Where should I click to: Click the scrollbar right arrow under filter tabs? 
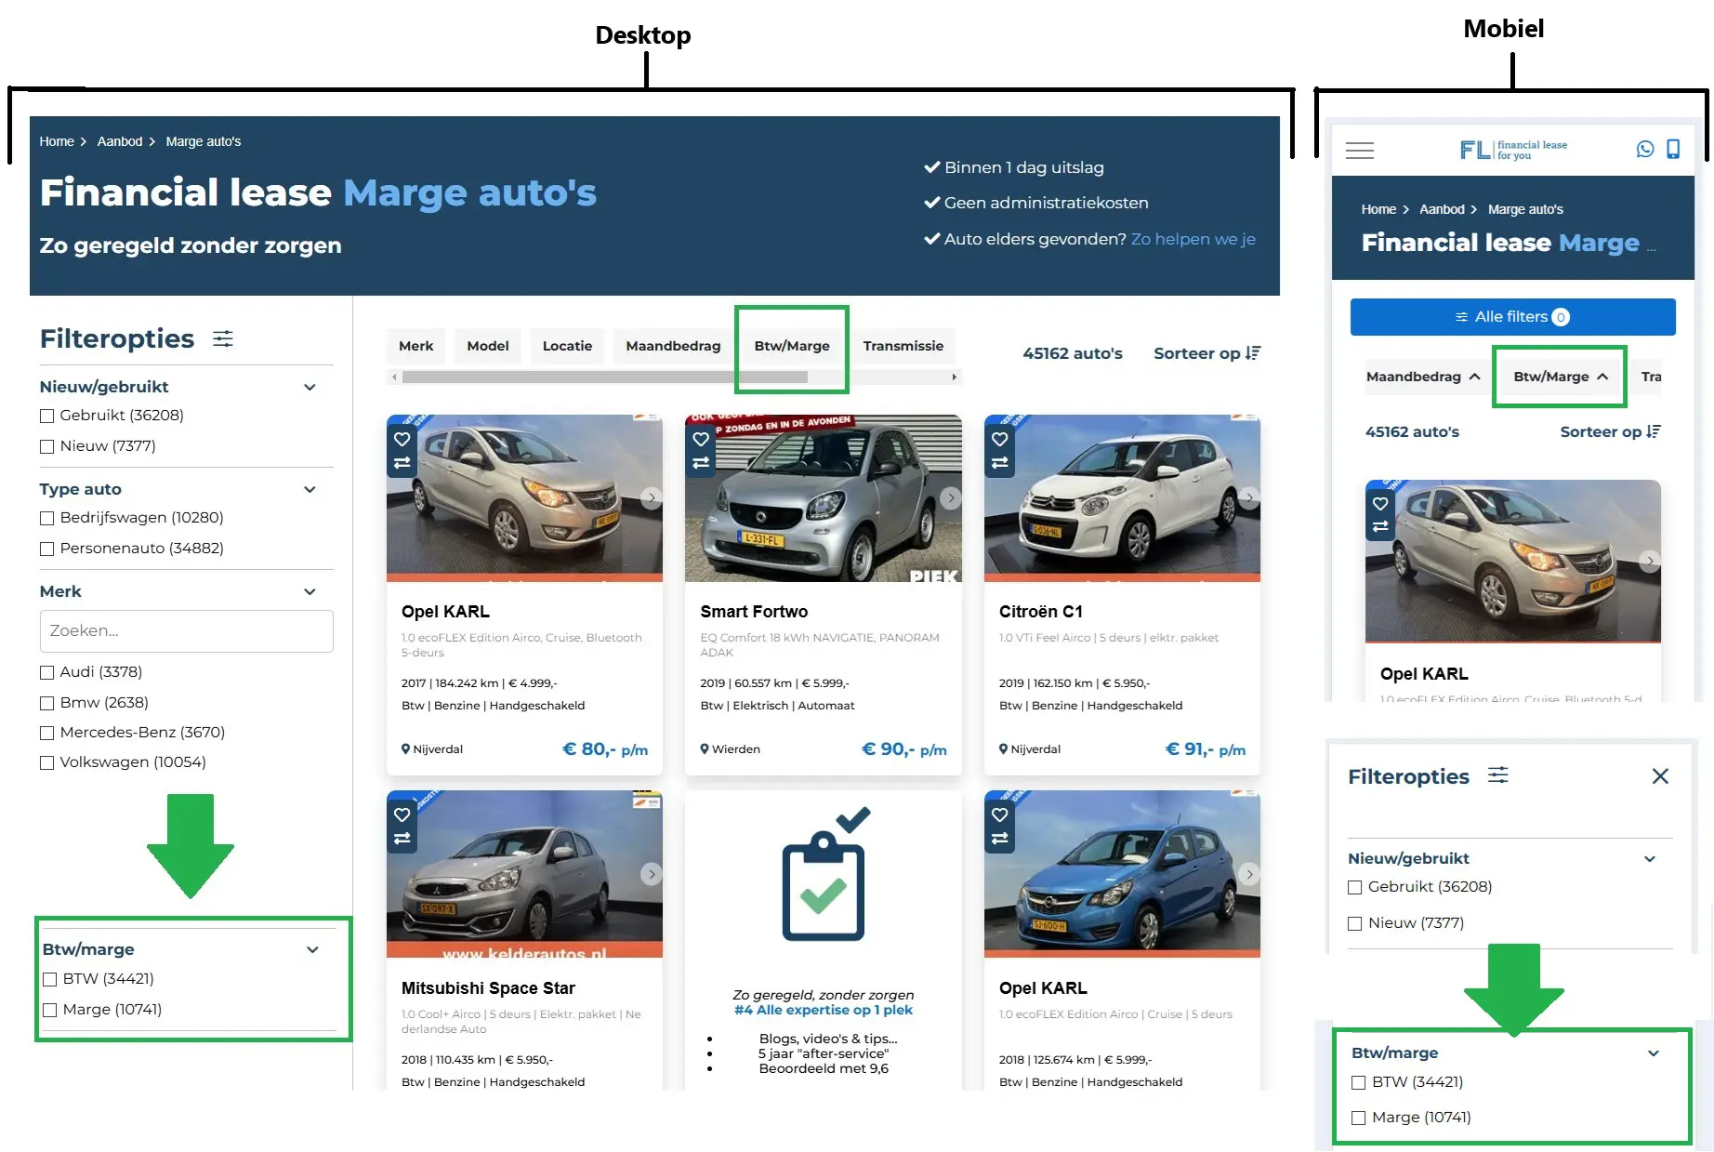[x=954, y=377]
